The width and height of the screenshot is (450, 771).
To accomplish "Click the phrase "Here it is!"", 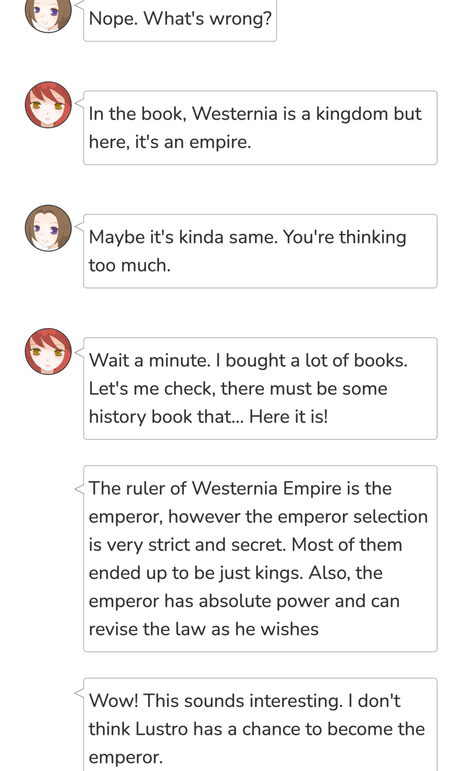I will 288,417.
